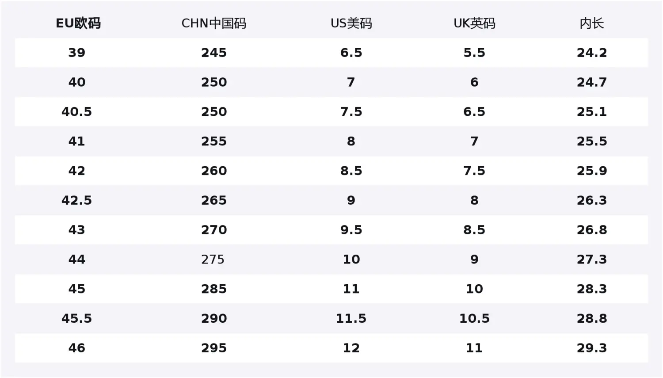
Task: Click EU size 40.5 cell
Action: (77, 112)
